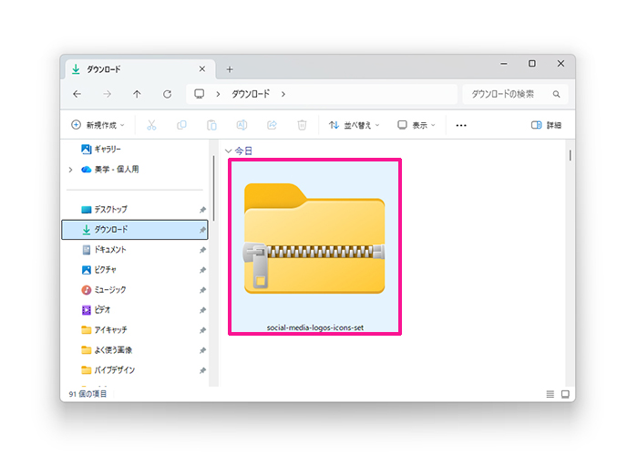
Task: Add a new tab with plus button
Action: point(230,69)
